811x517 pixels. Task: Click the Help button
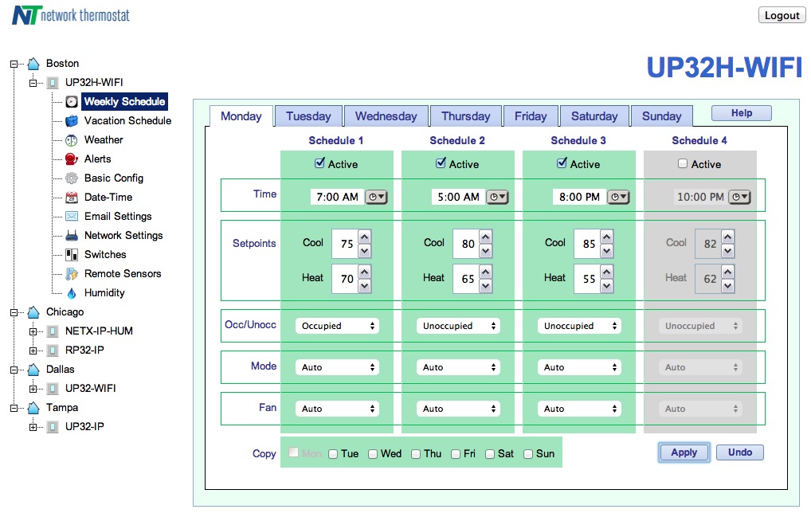pyautogui.click(x=742, y=113)
